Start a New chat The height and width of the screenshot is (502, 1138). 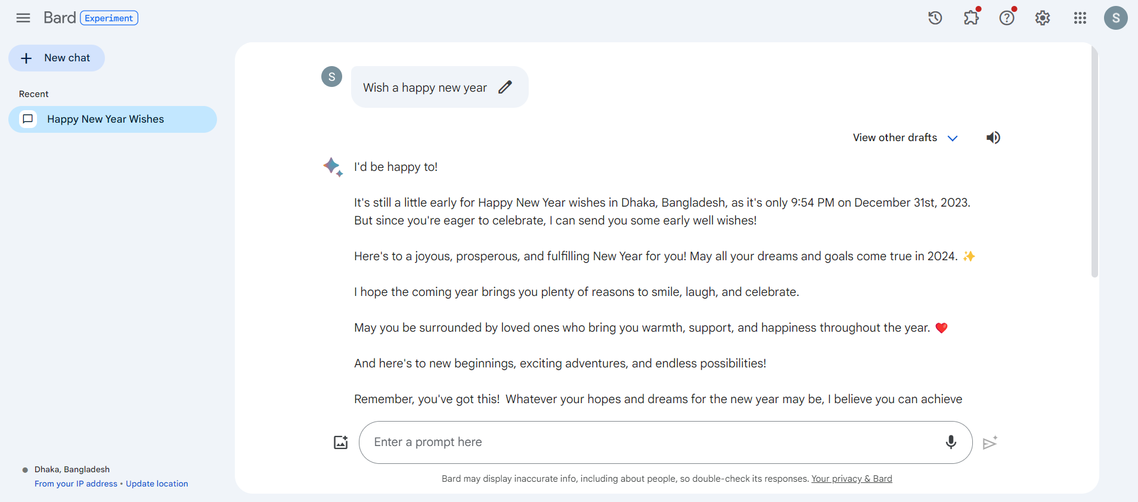57,58
